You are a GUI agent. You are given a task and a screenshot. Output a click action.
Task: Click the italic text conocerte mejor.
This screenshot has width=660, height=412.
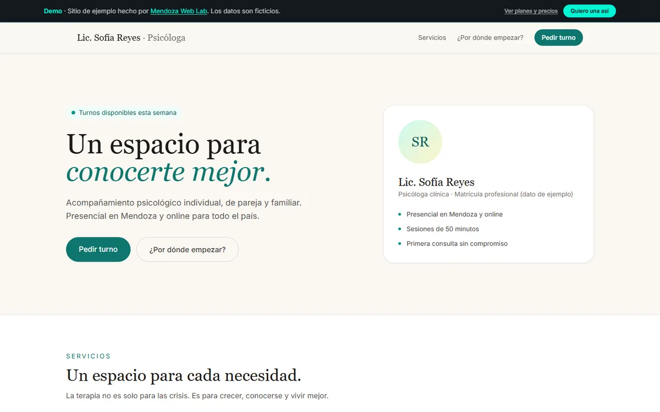168,172
